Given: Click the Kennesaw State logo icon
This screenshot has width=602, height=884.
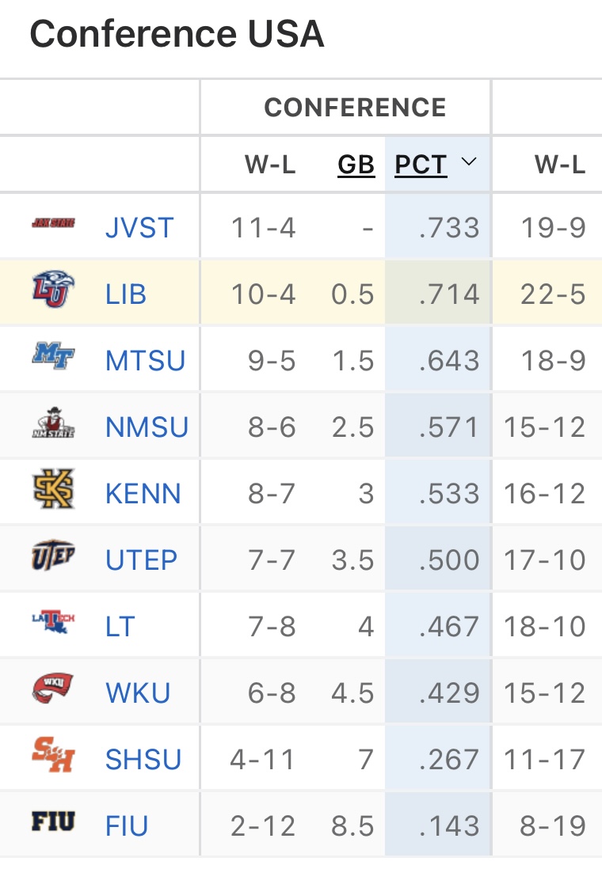Looking at the screenshot, I should tap(53, 489).
